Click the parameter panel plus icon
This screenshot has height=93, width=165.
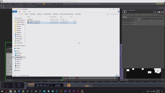click(161, 12)
